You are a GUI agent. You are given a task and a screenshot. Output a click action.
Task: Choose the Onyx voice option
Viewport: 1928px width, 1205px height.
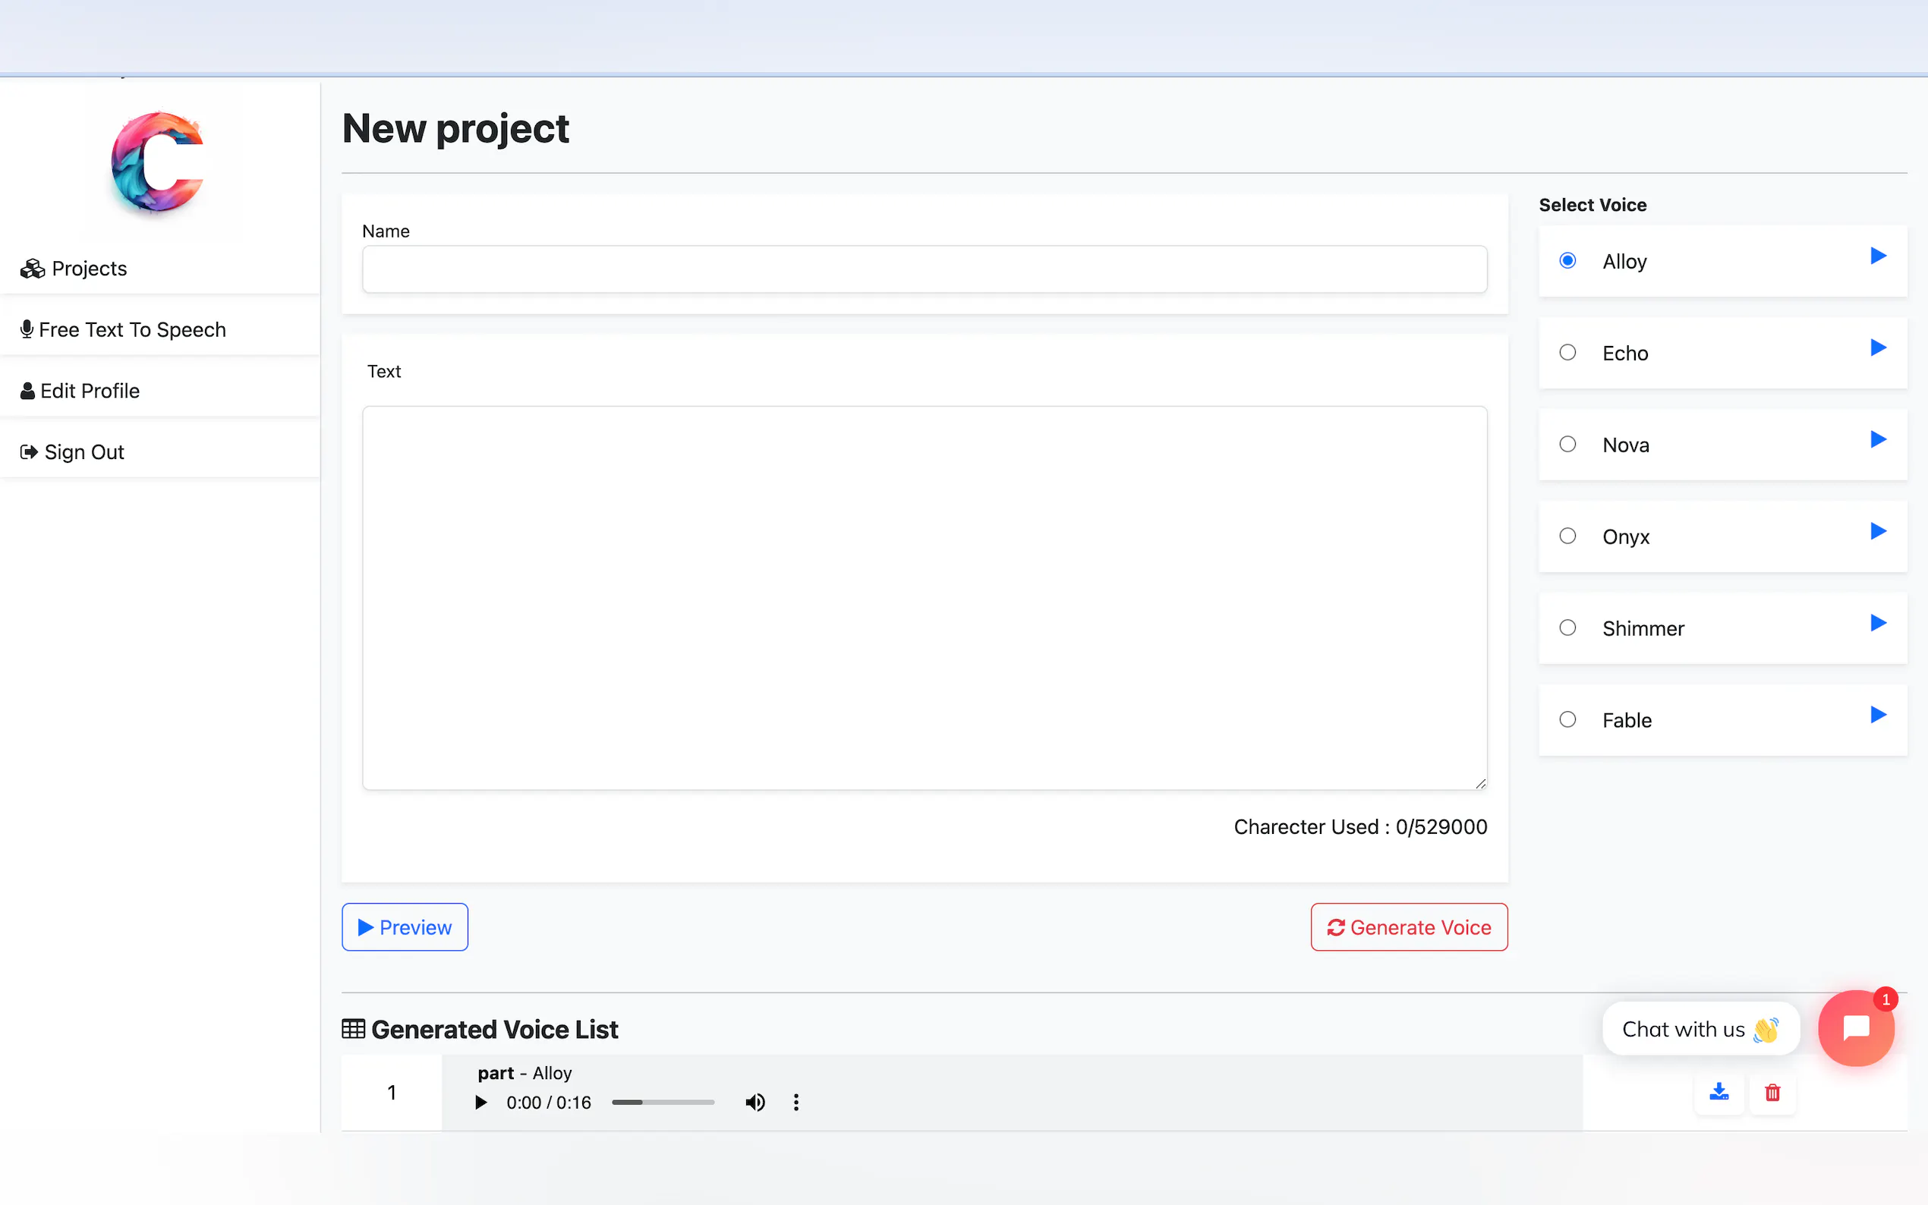[x=1567, y=536]
